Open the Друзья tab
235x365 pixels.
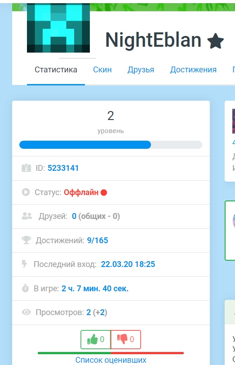tap(141, 70)
